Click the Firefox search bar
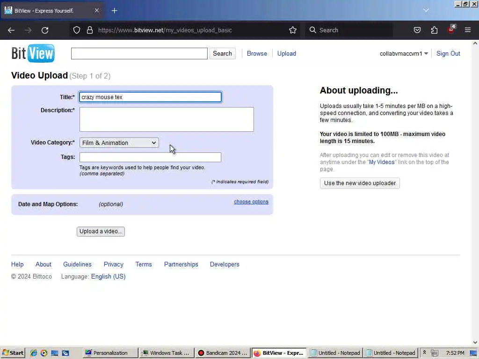 click(349, 30)
